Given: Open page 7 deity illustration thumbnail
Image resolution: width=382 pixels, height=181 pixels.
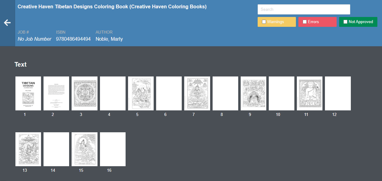Looking at the screenshot, I should pyautogui.click(x=197, y=93).
